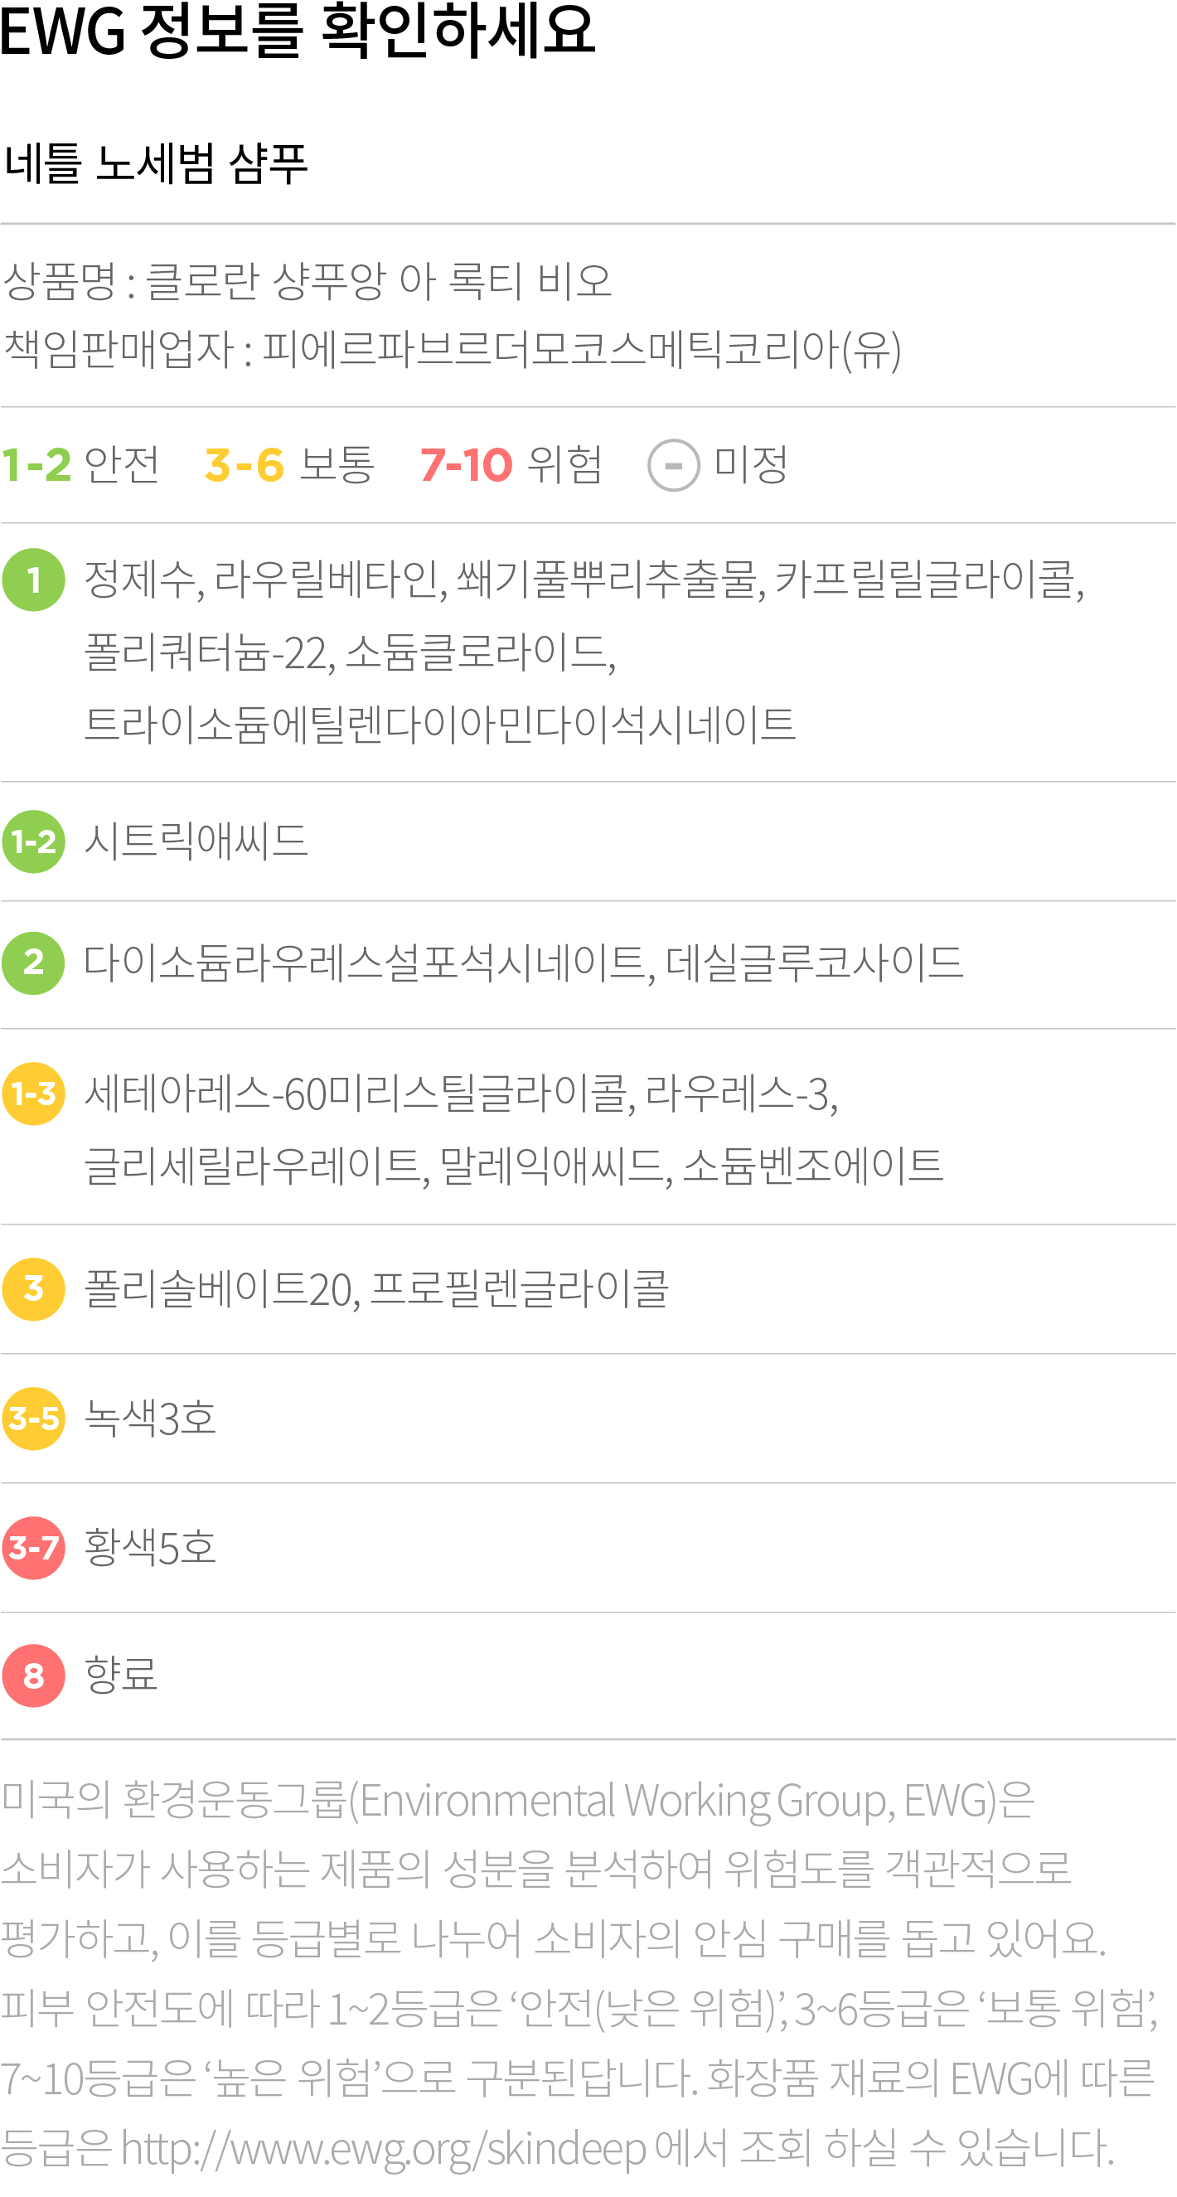This screenshot has height=2197, width=1177.
Task: Click the green 1-2 grade badge
Action: (33, 841)
